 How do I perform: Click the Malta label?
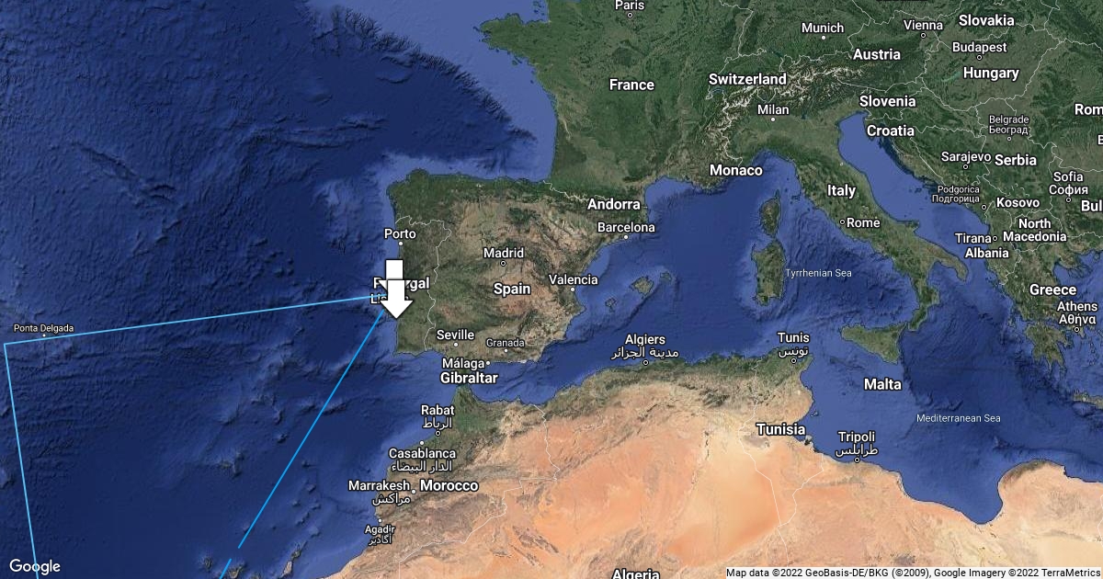[x=882, y=384]
